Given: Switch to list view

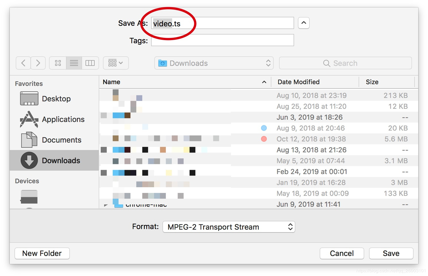Looking at the screenshot, I should [74, 63].
